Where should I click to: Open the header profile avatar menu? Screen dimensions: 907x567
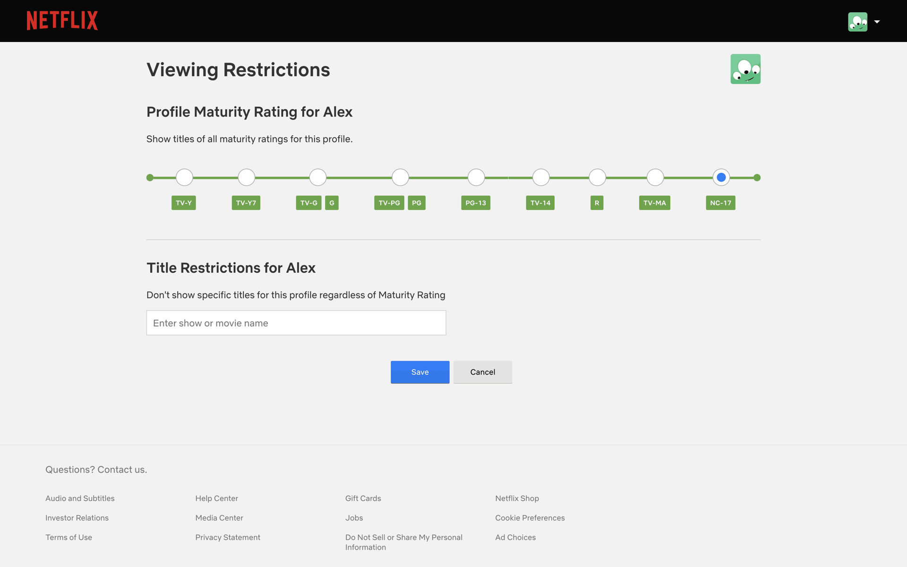pyautogui.click(x=857, y=22)
